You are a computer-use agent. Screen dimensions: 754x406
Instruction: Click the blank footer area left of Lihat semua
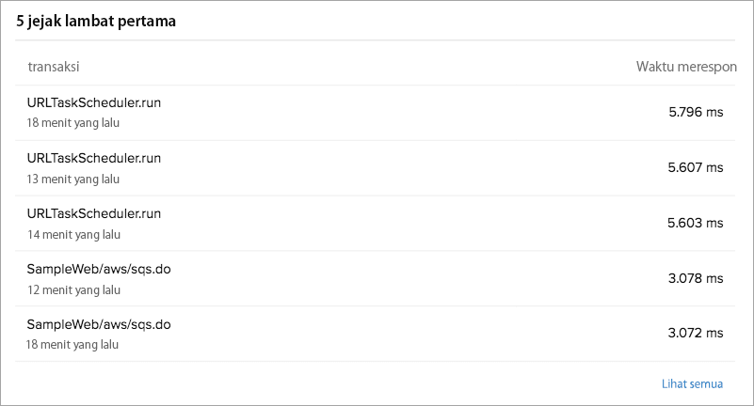click(x=329, y=383)
